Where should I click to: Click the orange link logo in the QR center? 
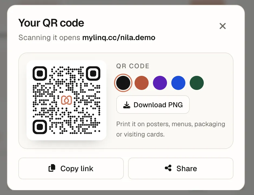click(x=66, y=100)
